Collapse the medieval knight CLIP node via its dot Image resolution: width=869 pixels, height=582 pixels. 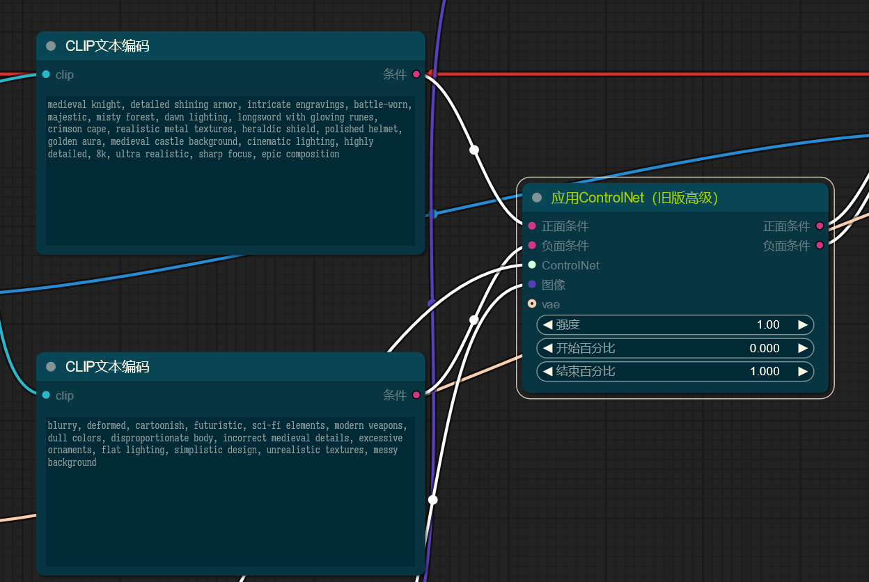coord(51,46)
